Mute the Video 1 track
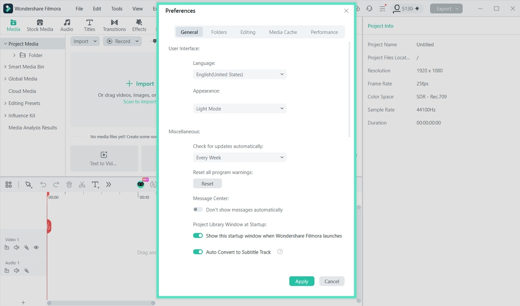Screen dimensions: 520x306 (16, 248)
